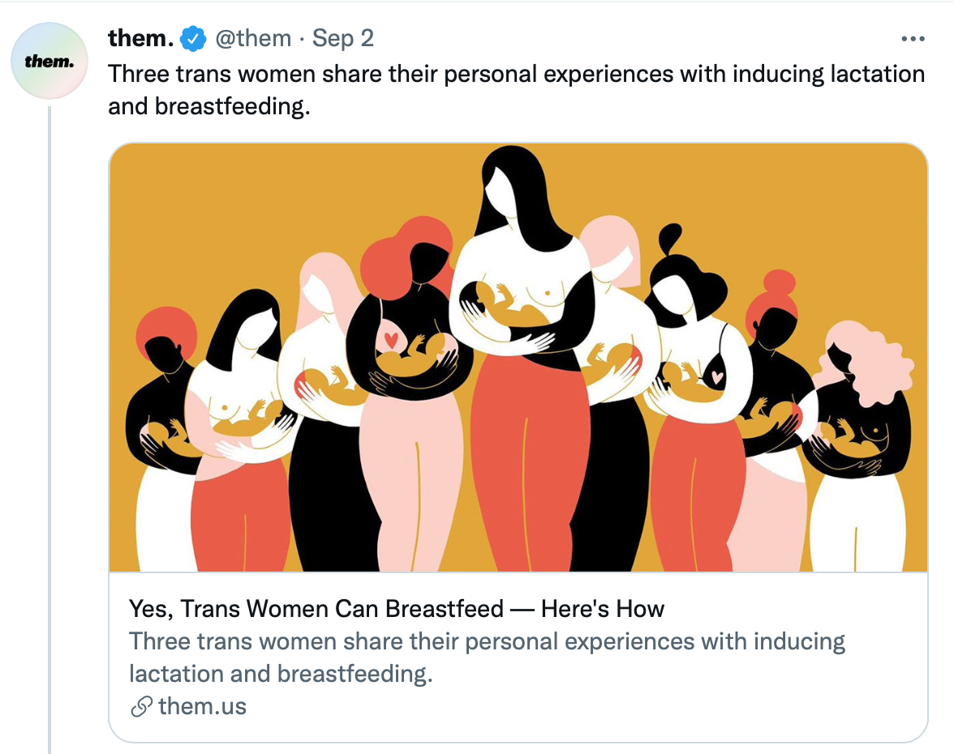Image resolution: width=954 pixels, height=754 pixels.
Task: Click the chain link icon beside them.us
Action: [x=141, y=707]
